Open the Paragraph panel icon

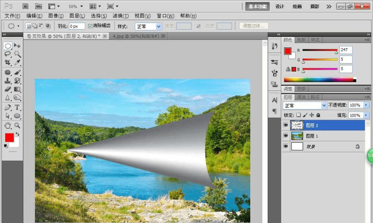275,111
